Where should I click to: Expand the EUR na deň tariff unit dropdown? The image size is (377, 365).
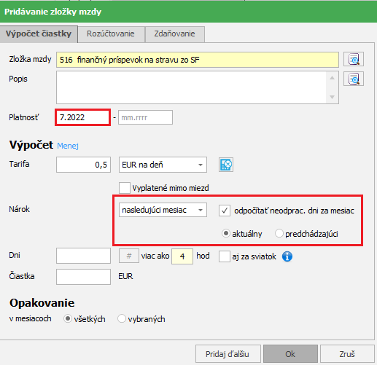[x=163, y=165]
